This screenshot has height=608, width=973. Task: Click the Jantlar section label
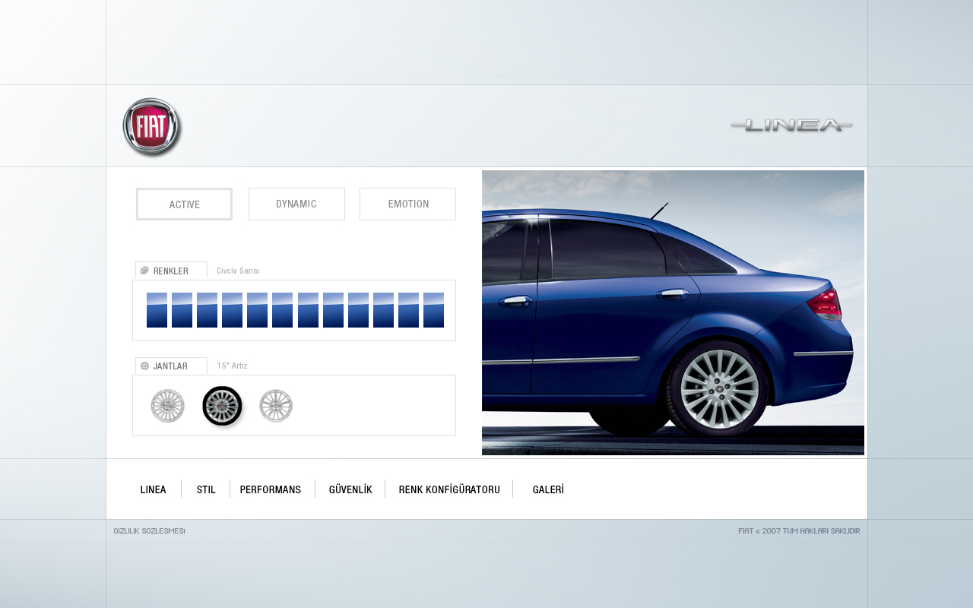(170, 366)
